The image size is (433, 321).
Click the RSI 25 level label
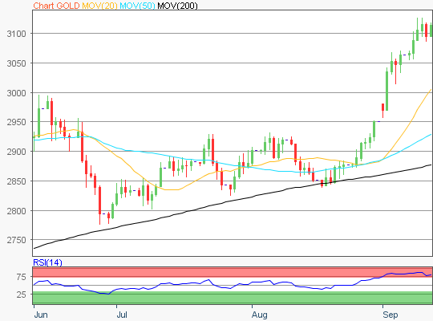pyautogui.click(x=22, y=295)
